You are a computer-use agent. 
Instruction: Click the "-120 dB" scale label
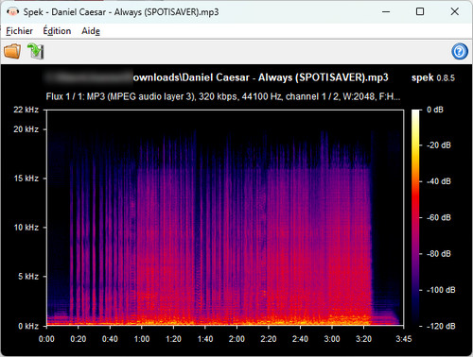click(x=441, y=326)
